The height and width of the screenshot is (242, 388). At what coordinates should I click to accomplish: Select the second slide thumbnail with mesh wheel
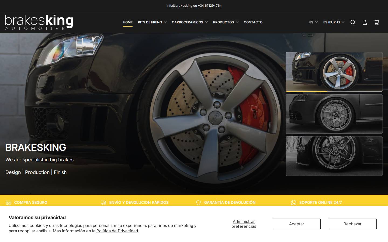[334, 114]
